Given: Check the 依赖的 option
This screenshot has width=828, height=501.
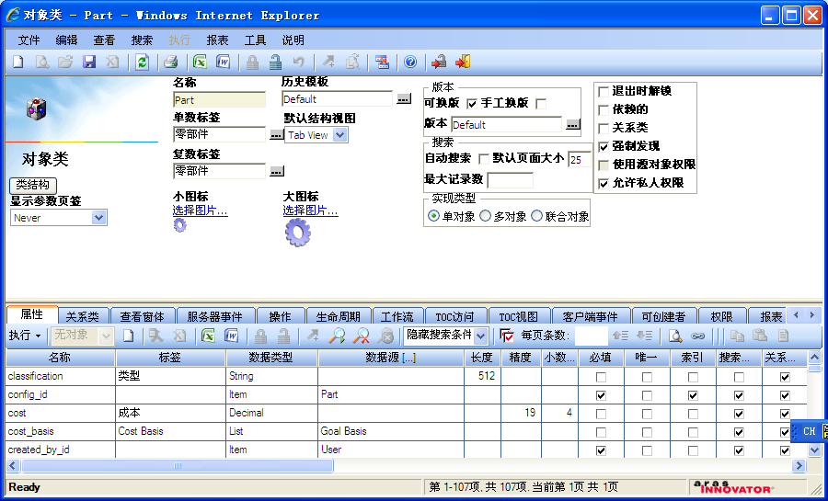Looking at the screenshot, I should tap(604, 110).
